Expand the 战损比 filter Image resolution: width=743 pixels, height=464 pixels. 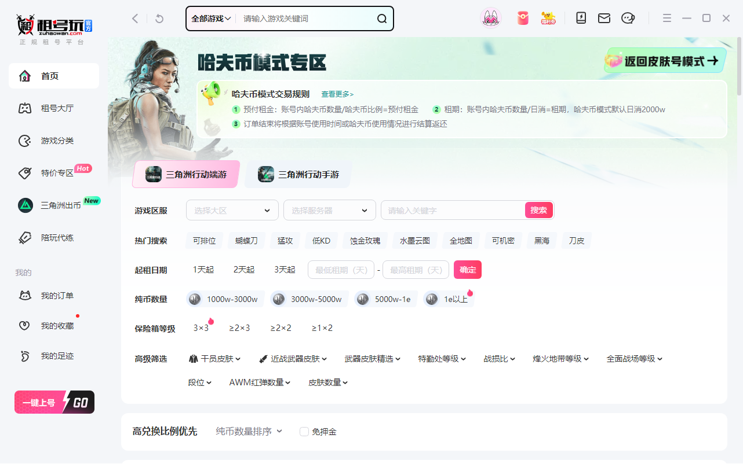click(500, 359)
